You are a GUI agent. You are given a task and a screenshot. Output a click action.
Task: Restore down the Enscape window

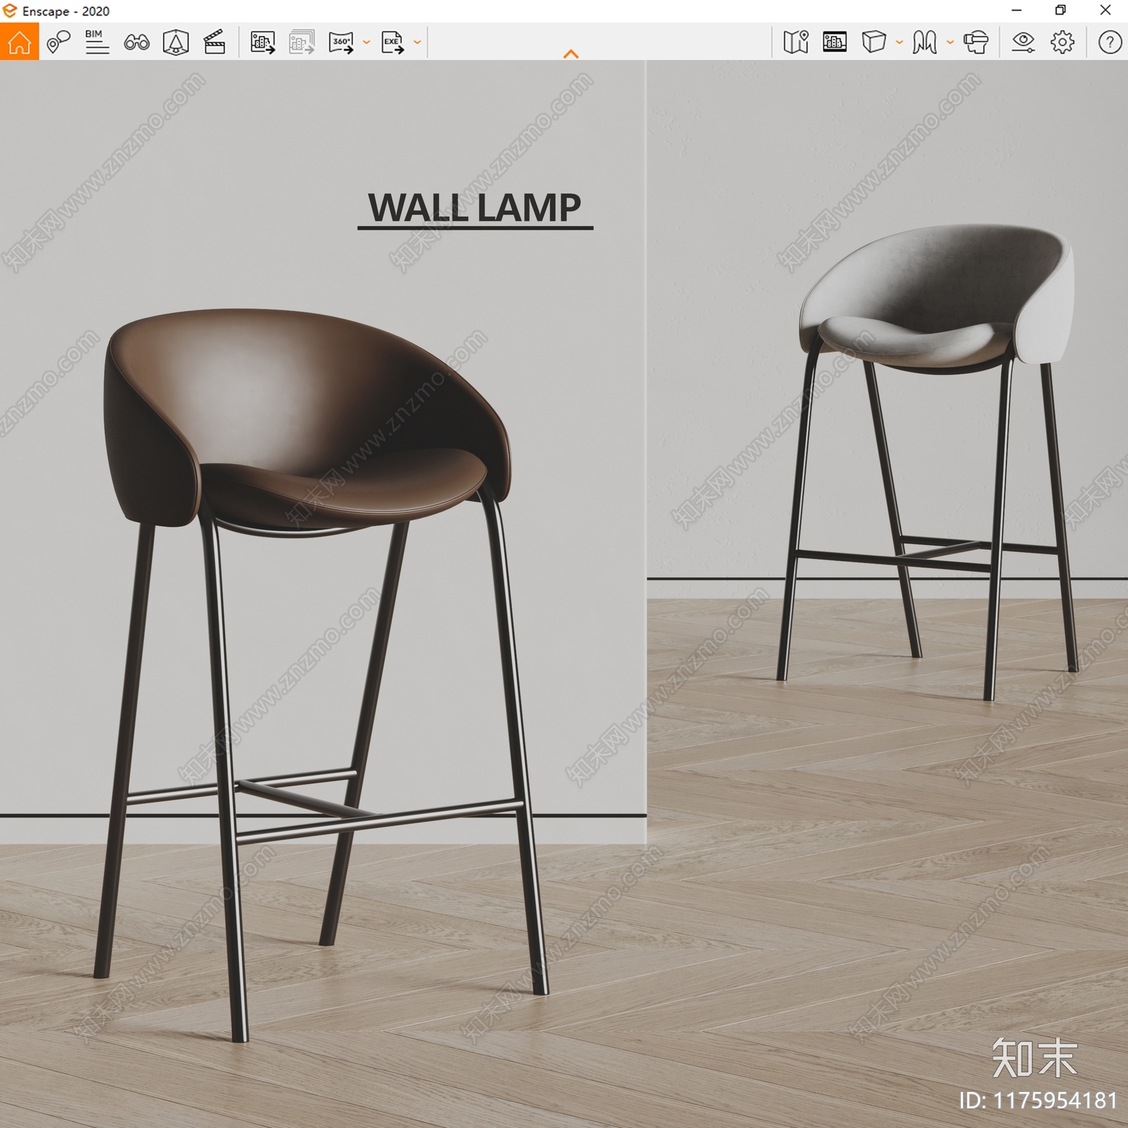point(1060,11)
